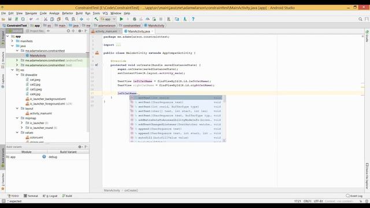This screenshot has width=370, height=208.
Task: Open the run configuration app dropdown
Action: click(108, 19)
